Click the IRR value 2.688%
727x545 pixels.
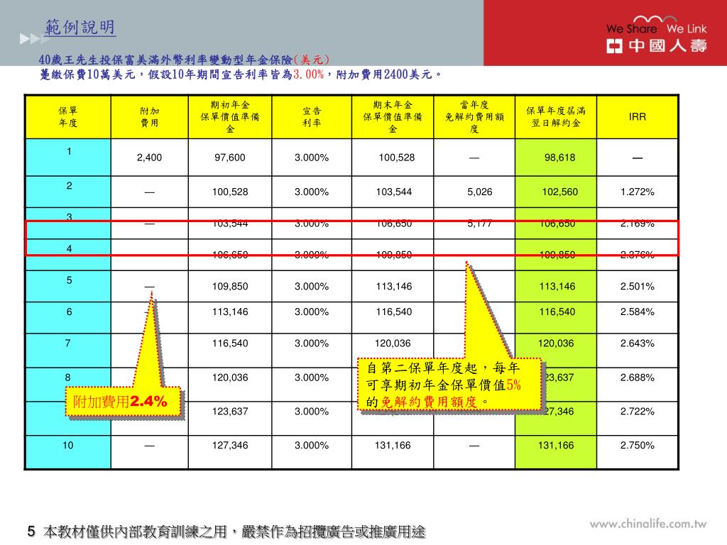click(638, 378)
